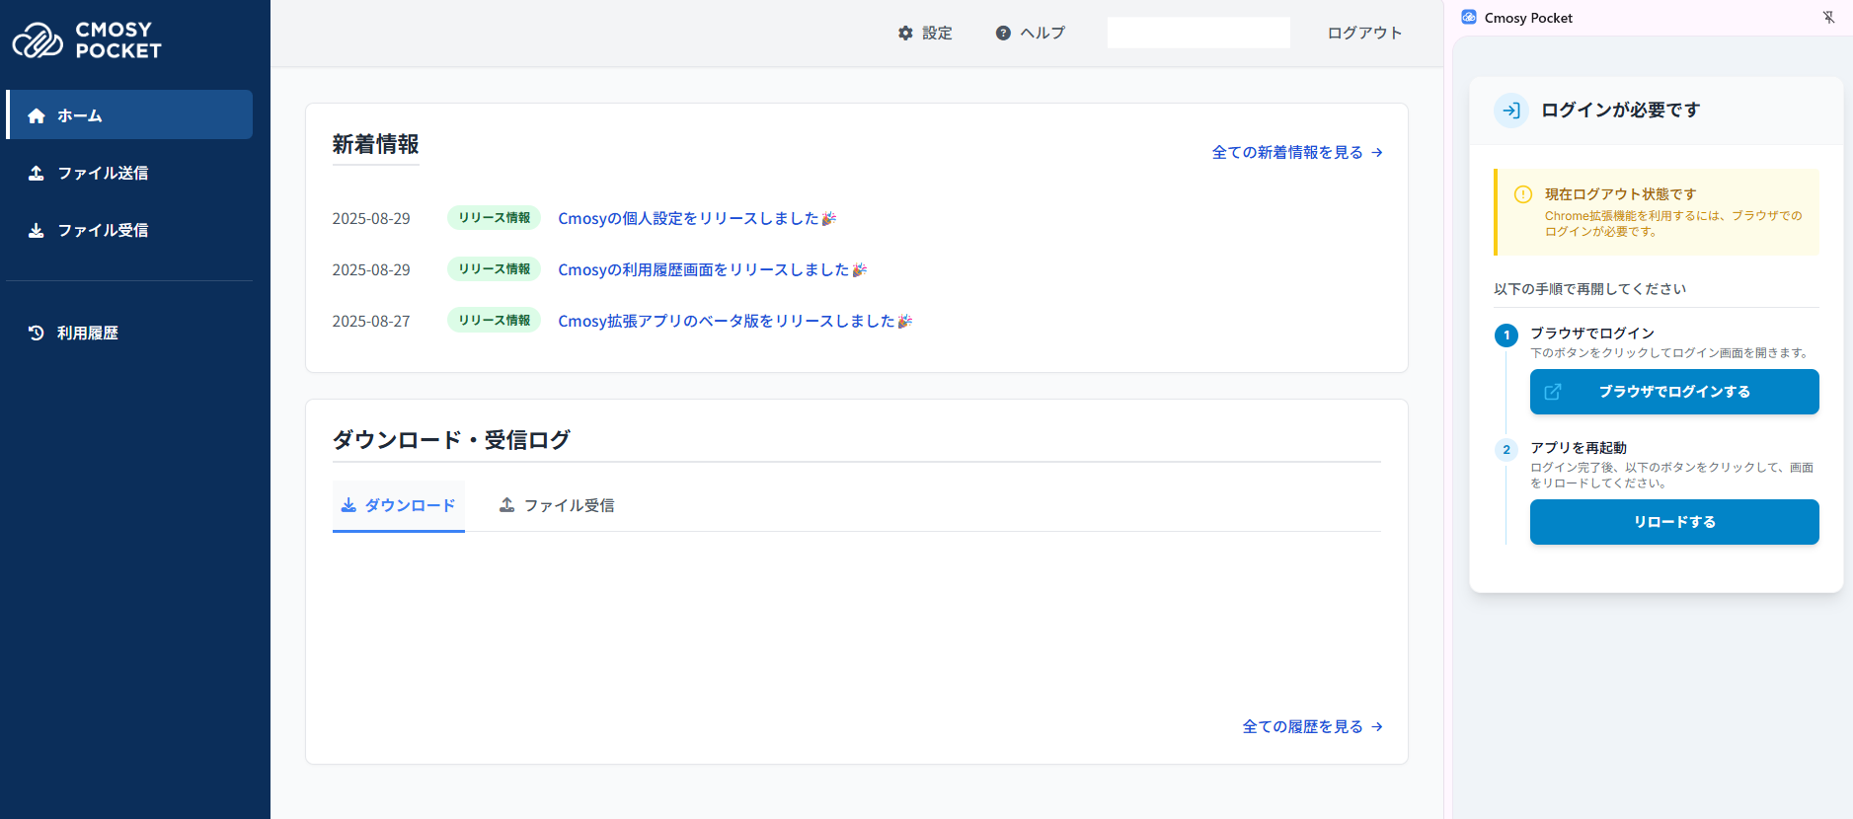The width and height of the screenshot is (1853, 819).
Task: Click the Cmosy Pocket extension icon in panel header
Action: point(1469,18)
